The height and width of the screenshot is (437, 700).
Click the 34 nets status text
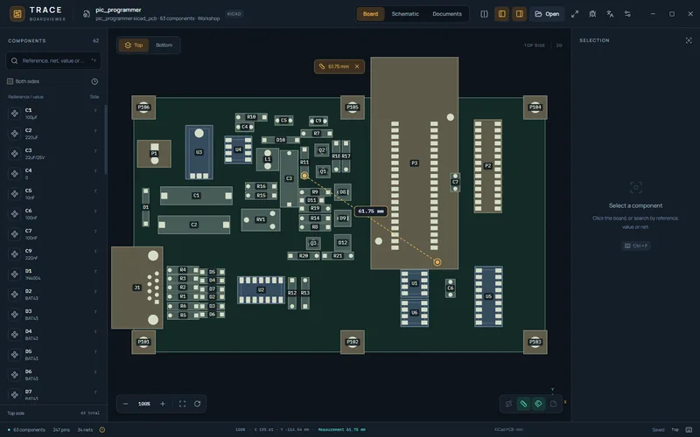[85, 430]
